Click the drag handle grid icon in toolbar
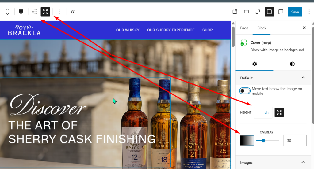The image size is (314, 169). click(35, 12)
